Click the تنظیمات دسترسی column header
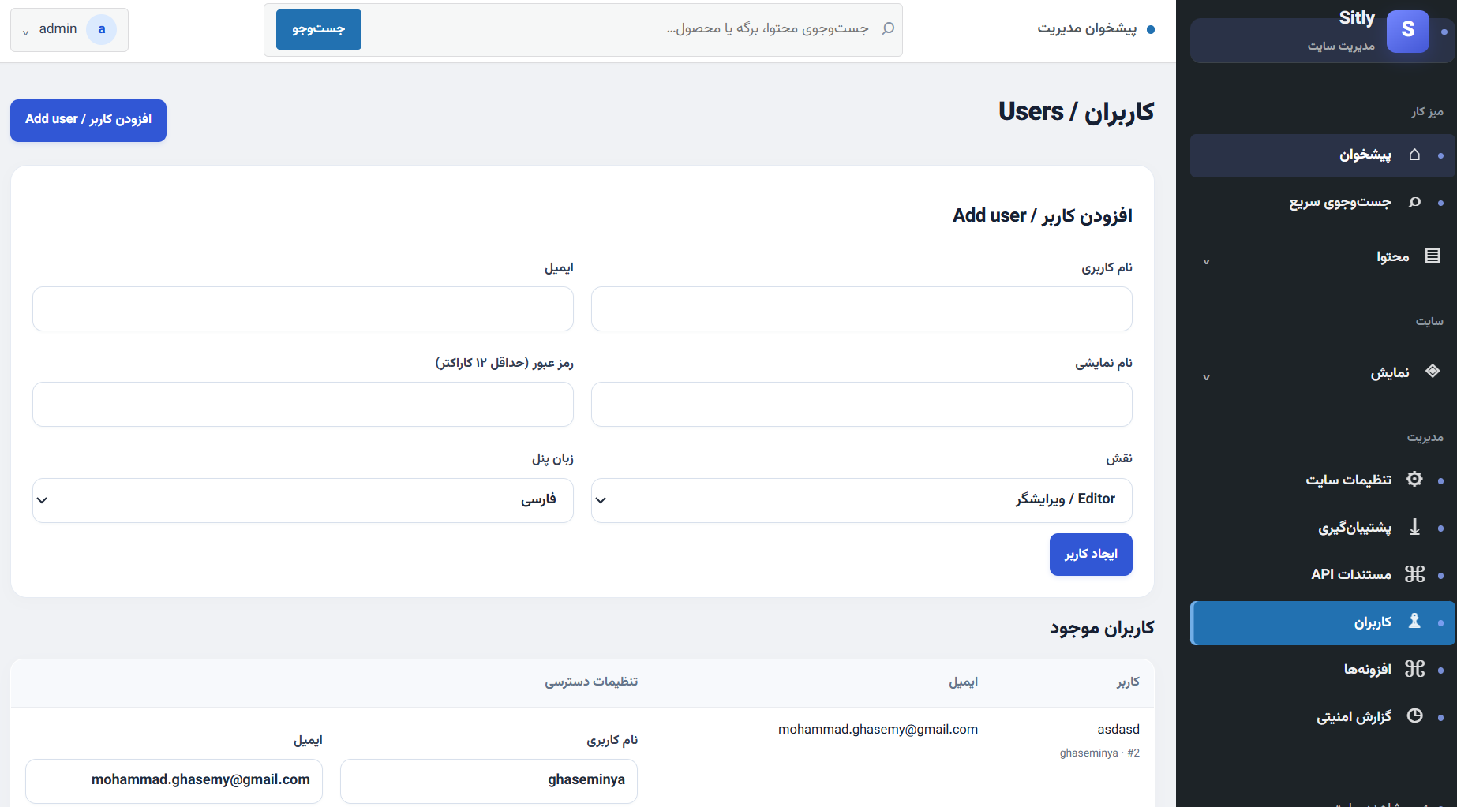This screenshot has width=1457, height=807. [591, 682]
